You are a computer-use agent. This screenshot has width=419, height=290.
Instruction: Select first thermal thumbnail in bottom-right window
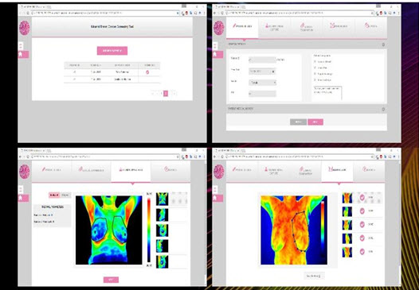(x=347, y=198)
